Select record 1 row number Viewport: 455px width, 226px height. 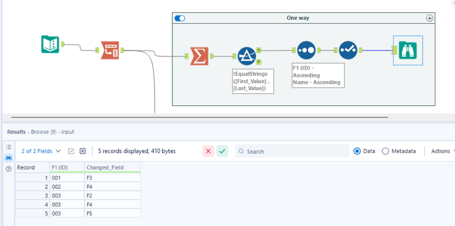(x=32, y=178)
